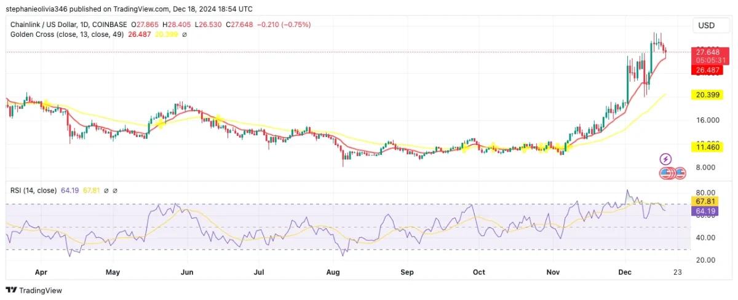This screenshot has height=300, width=738.
Task: Click the Oct label on time axis
Action: (x=479, y=271)
